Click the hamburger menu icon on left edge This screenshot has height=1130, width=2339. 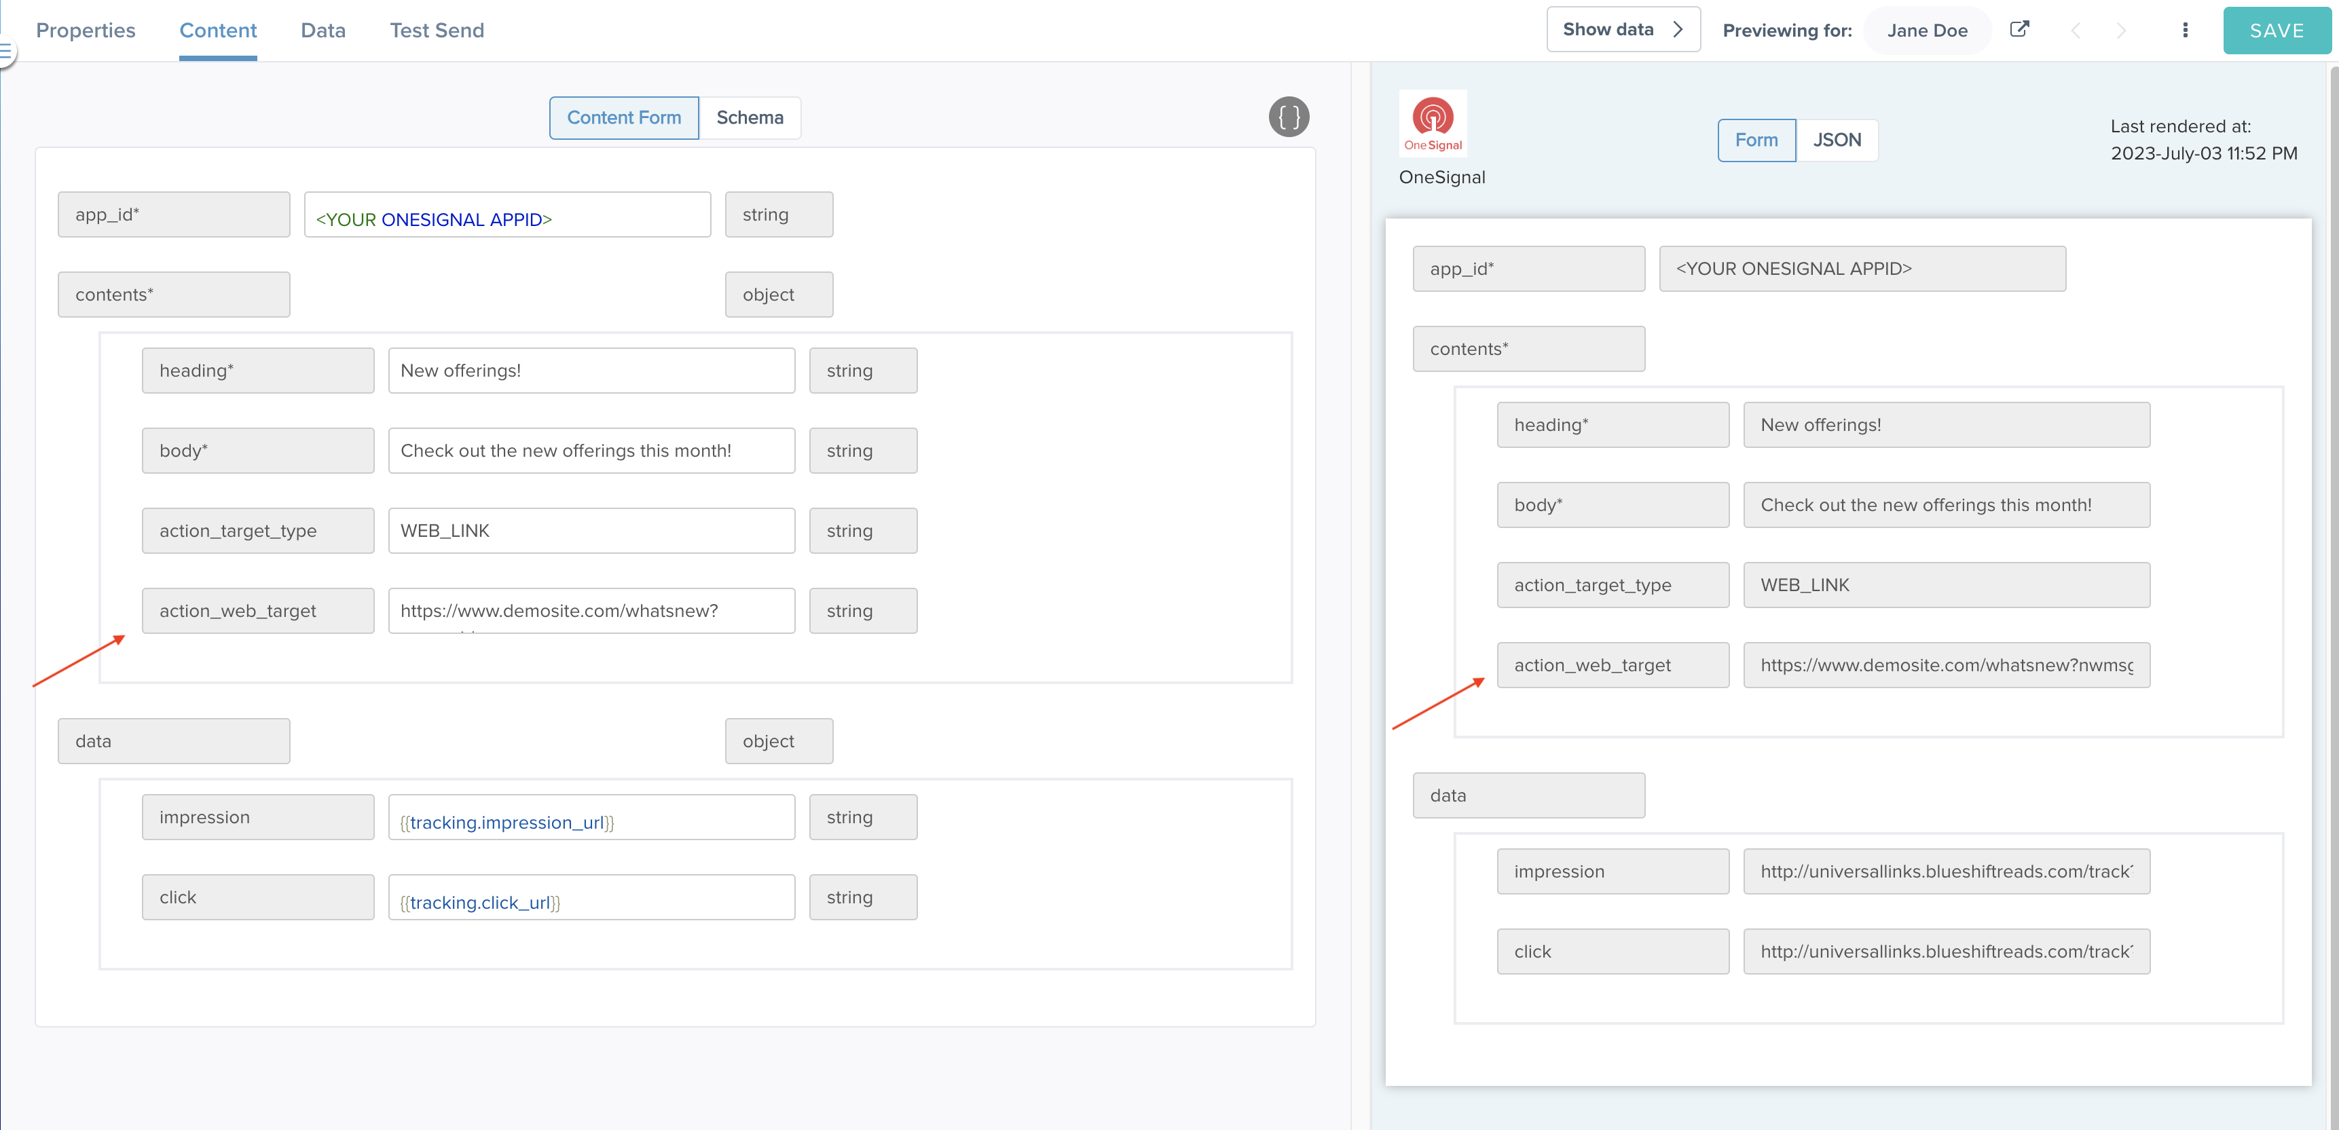coord(6,50)
